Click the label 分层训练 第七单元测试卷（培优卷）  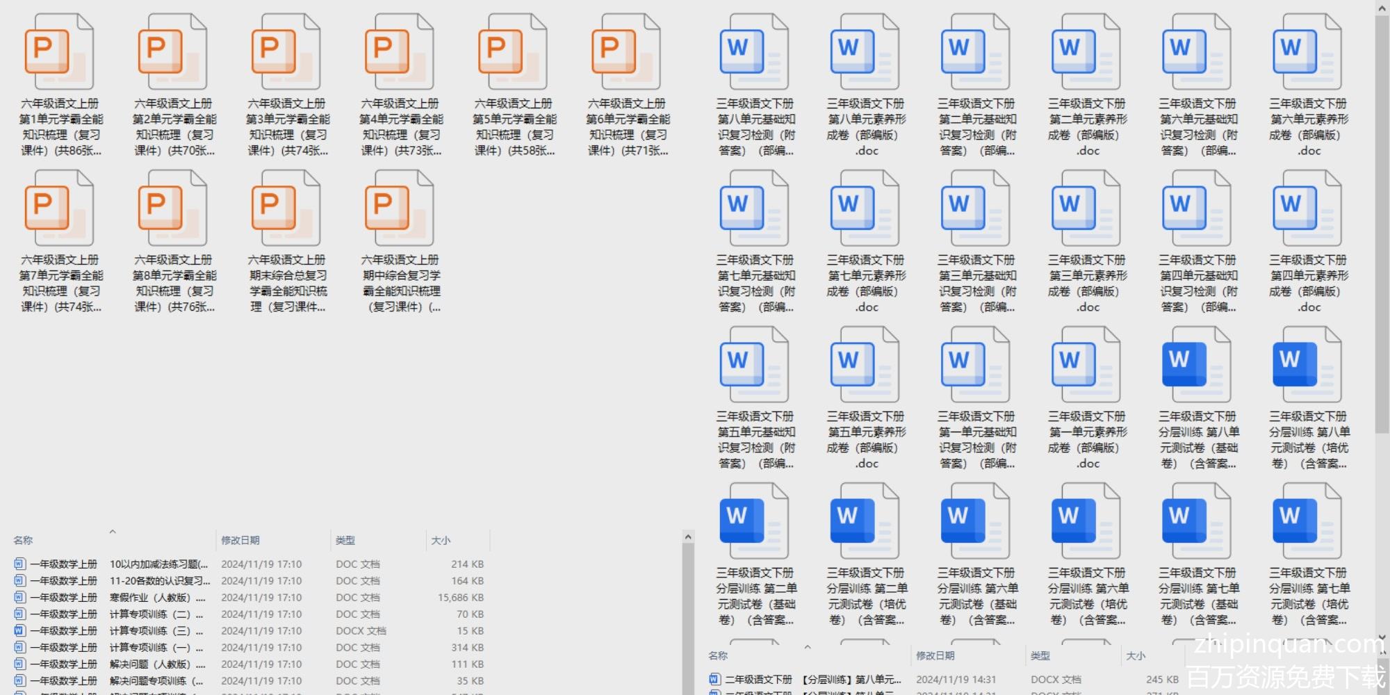(x=1309, y=596)
